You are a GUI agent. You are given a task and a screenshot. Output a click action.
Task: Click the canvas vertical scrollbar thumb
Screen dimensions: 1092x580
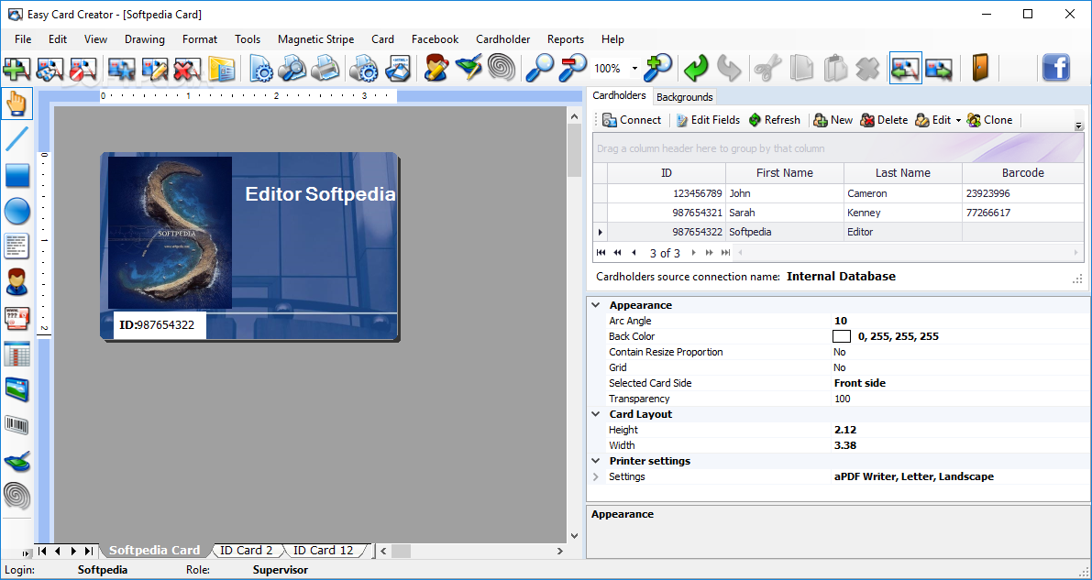[x=575, y=149]
